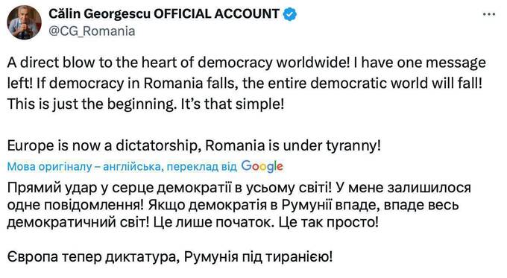Click the OFFICIAL ACCOUNT text in the name
This screenshot has width=507, height=278.
point(216,14)
